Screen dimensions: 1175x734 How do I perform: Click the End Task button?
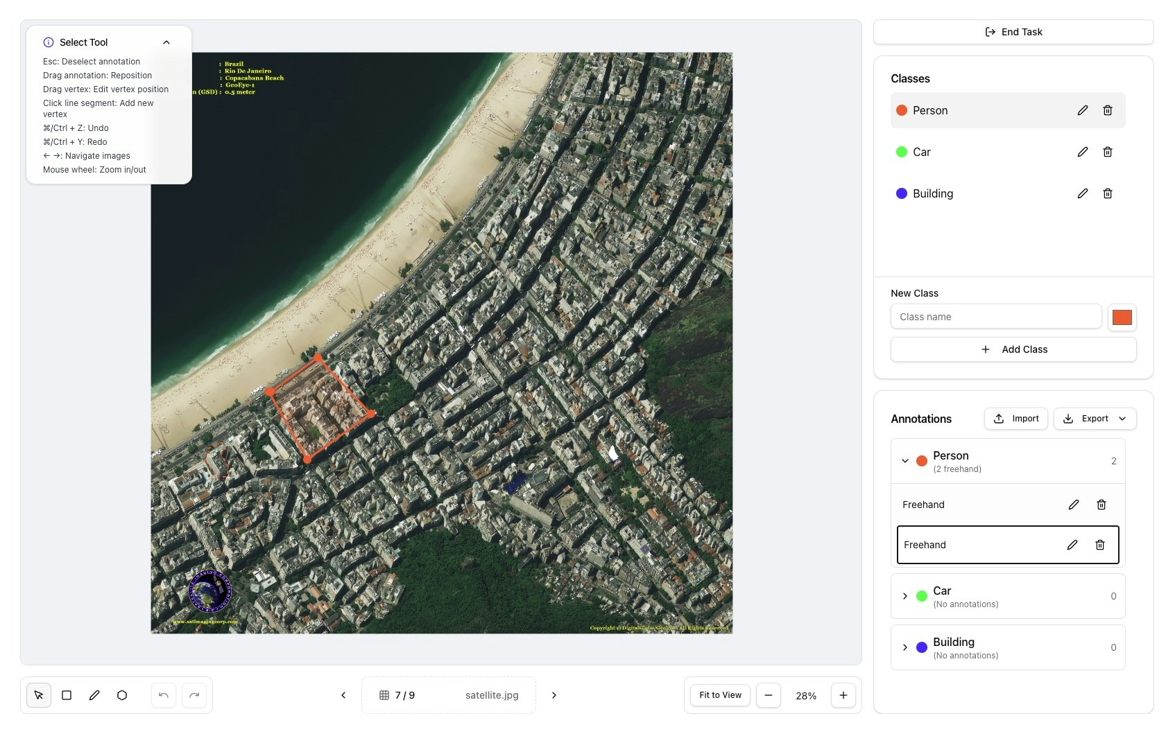tap(1013, 32)
